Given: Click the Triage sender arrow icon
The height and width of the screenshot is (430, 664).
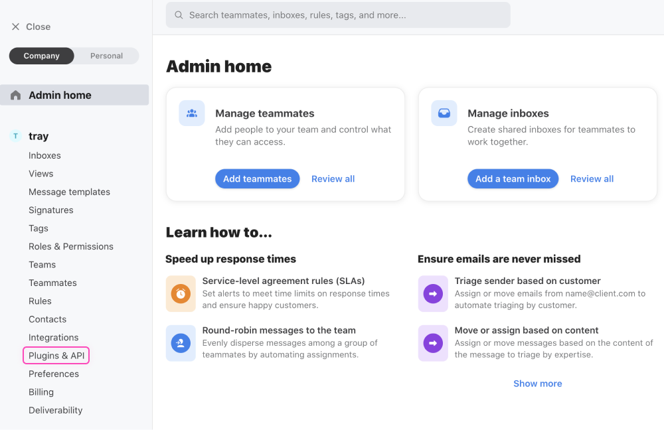Looking at the screenshot, I should coord(432,293).
